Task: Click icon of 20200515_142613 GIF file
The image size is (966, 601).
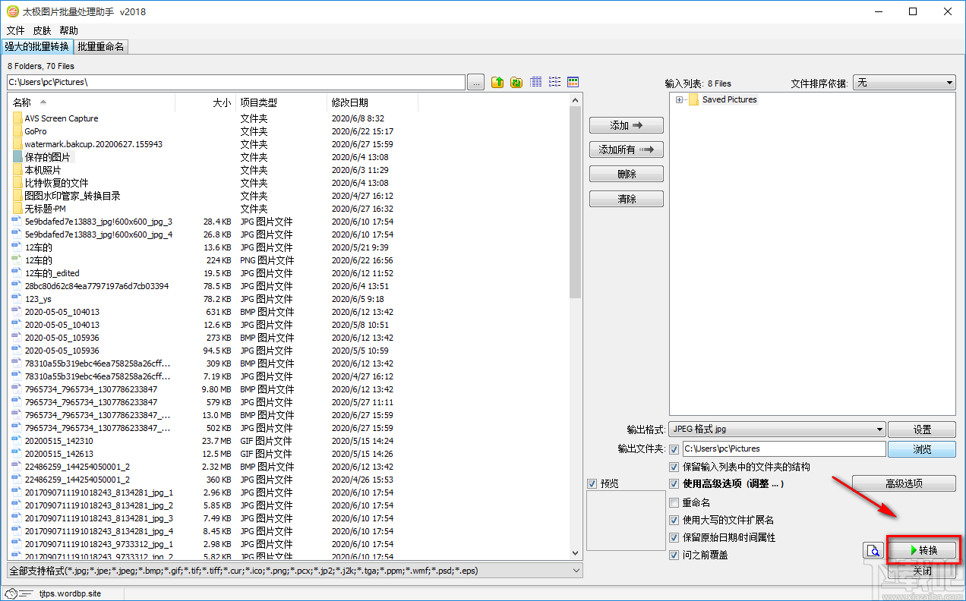Action: 17,454
